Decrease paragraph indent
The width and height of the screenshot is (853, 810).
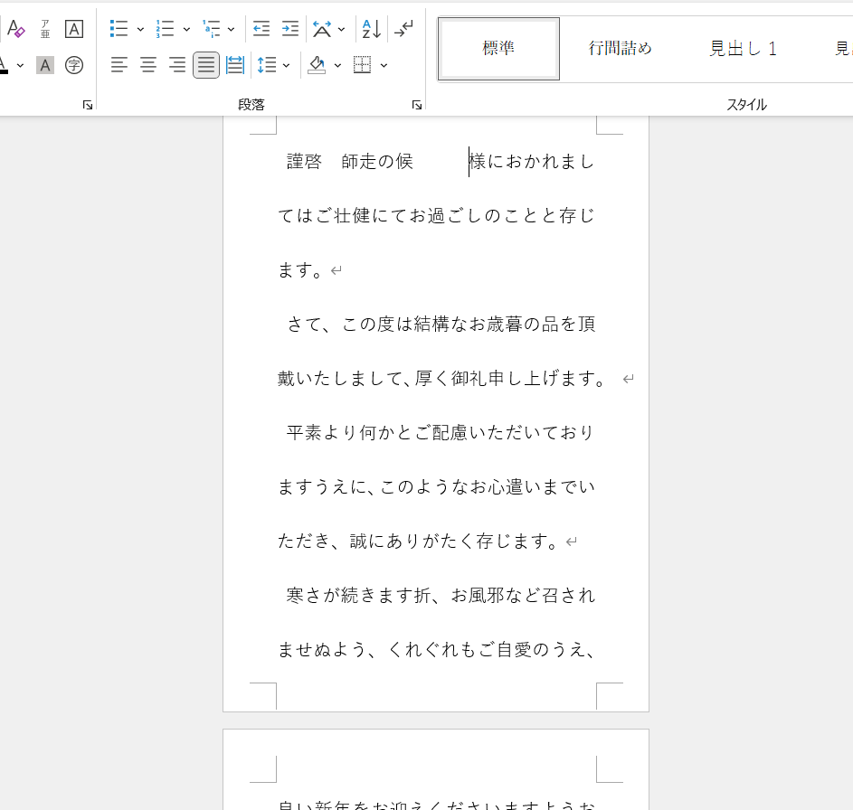261,29
